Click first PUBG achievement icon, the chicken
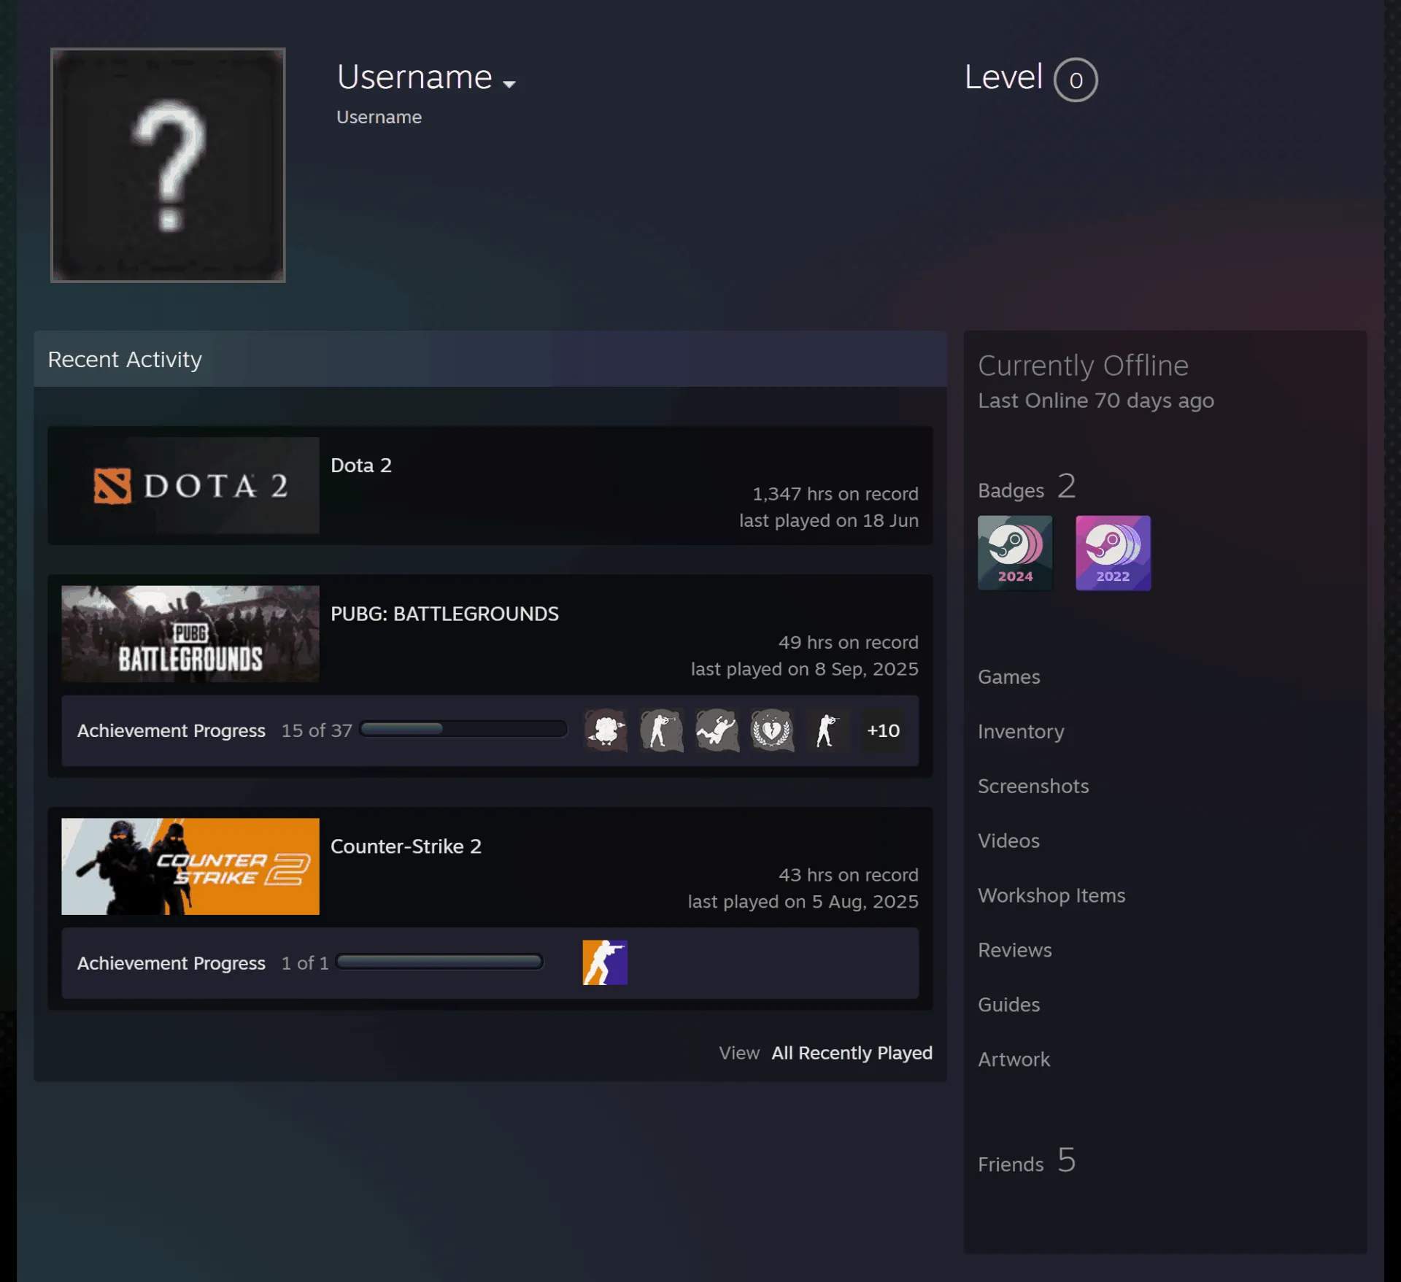Screen dimensions: 1401x1282 (x=606, y=730)
